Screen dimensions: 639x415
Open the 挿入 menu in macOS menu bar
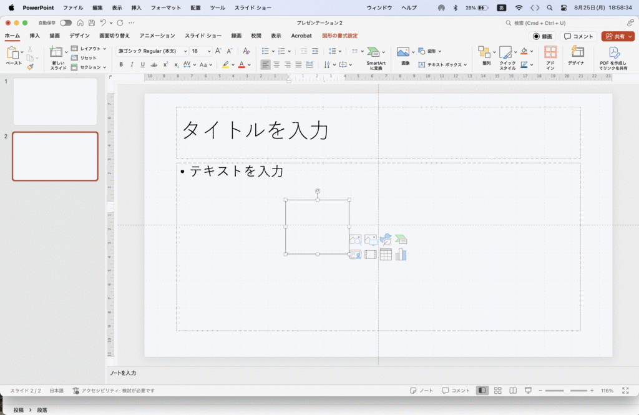tap(136, 7)
